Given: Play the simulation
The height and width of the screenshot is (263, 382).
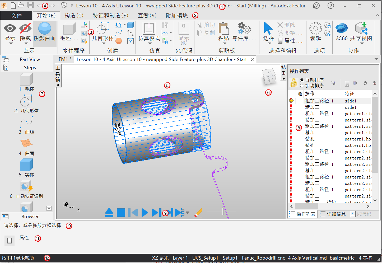Looking at the screenshot, I should (x=145, y=213).
